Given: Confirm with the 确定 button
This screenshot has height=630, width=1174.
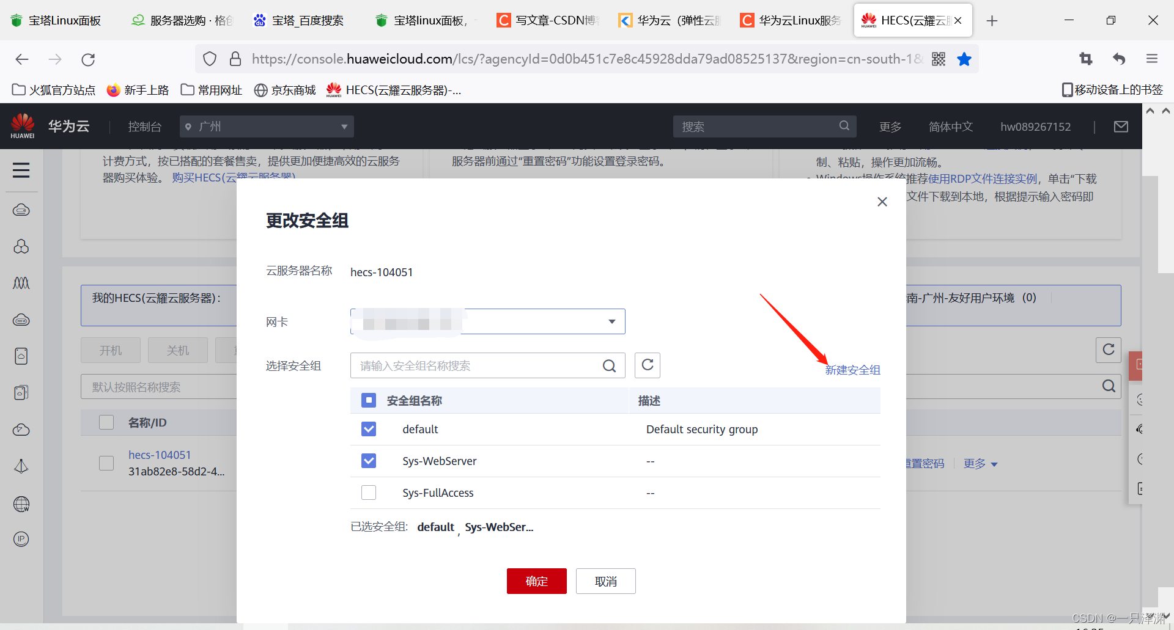Looking at the screenshot, I should (x=537, y=581).
